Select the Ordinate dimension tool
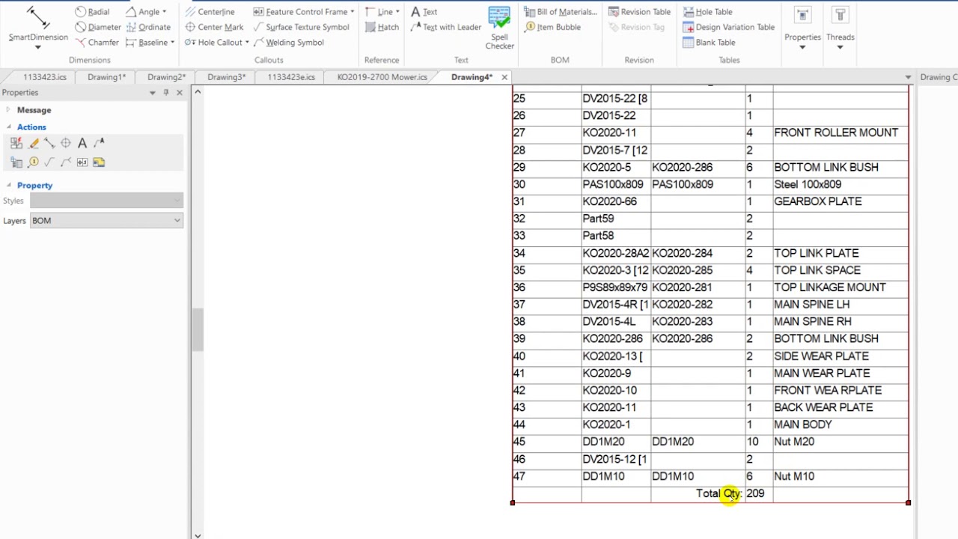This screenshot has width=958, height=539. click(148, 27)
